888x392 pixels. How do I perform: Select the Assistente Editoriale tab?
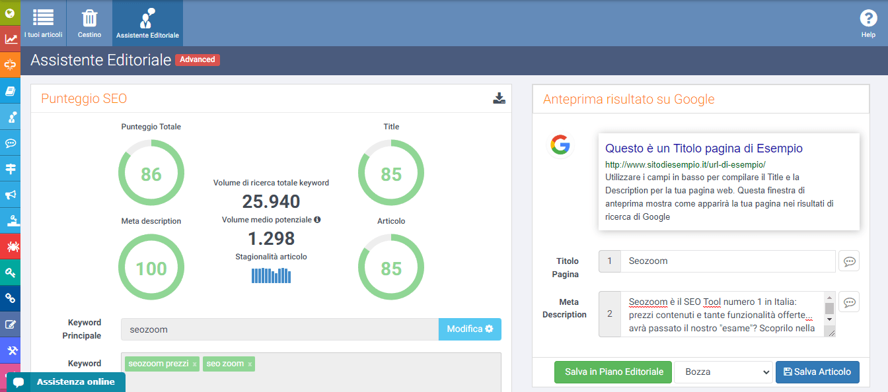pyautogui.click(x=147, y=23)
